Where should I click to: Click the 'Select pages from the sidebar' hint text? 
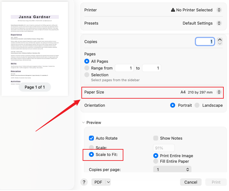(x=115, y=80)
